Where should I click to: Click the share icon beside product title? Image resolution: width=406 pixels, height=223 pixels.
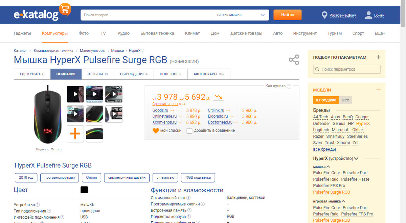[294, 60]
